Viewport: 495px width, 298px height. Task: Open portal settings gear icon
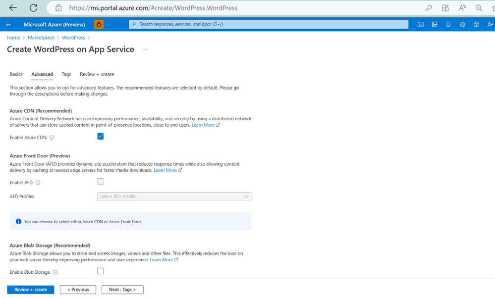tap(462, 24)
